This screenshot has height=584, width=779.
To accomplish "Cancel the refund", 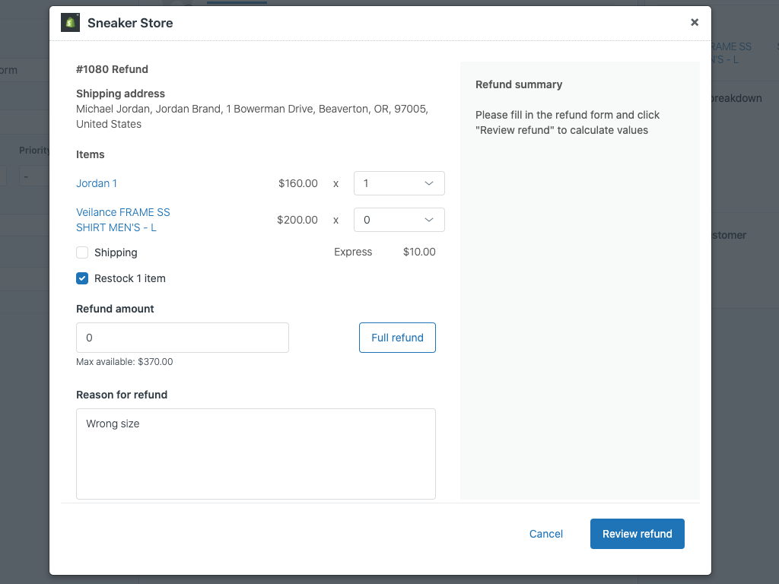I will tap(545, 534).
